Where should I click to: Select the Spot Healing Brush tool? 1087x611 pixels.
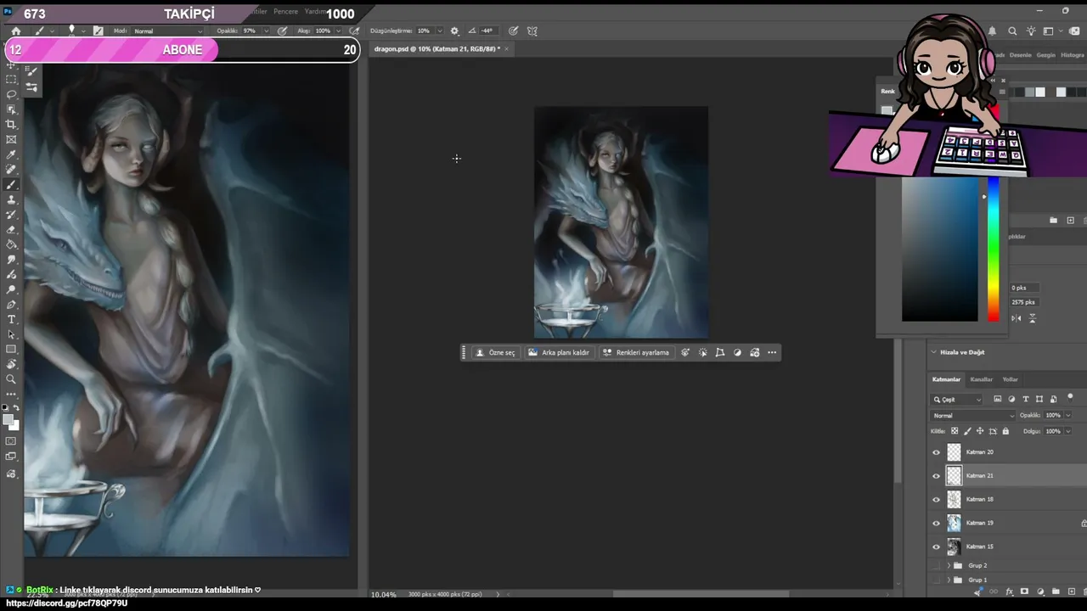click(x=11, y=170)
